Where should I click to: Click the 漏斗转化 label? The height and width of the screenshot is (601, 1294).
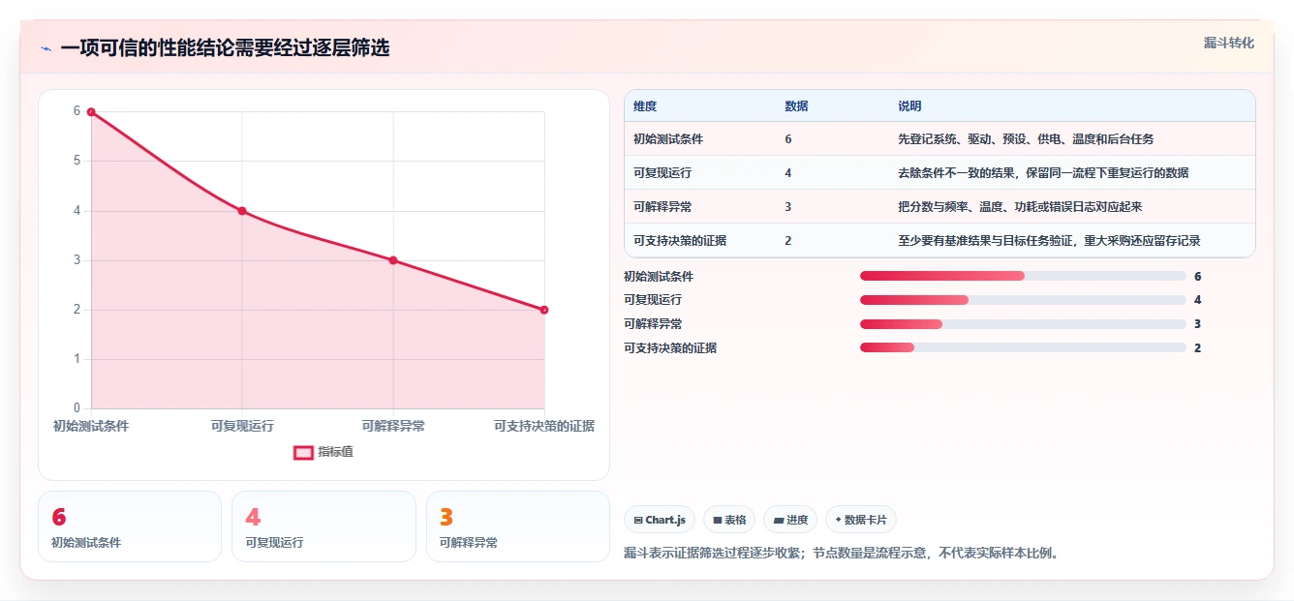(x=1229, y=43)
